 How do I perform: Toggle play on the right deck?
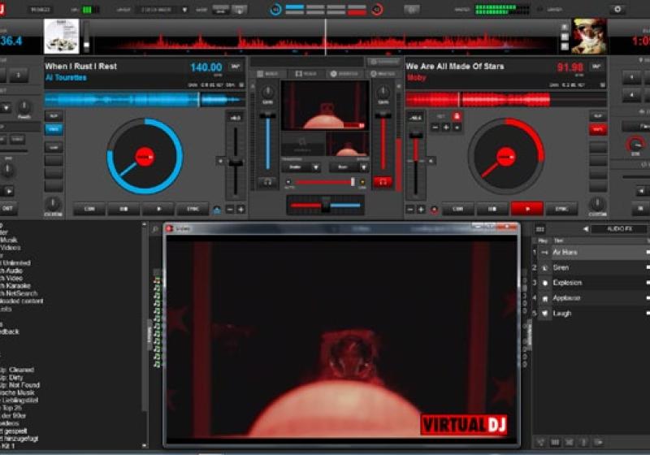526,209
